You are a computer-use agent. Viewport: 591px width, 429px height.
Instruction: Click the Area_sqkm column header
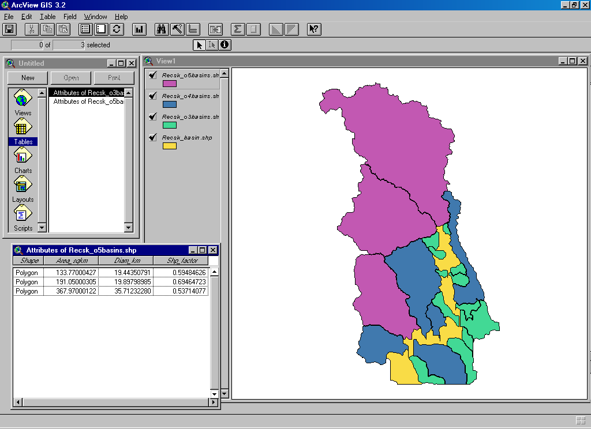(73, 261)
